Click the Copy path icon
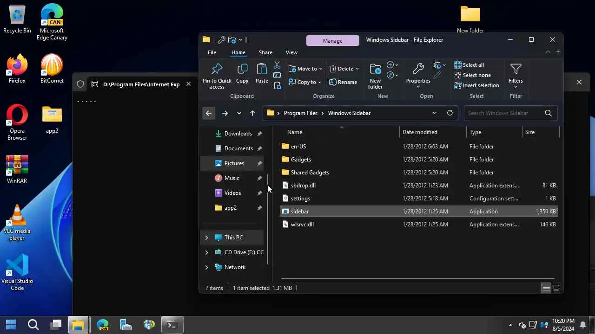The width and height of the screenshot is (595, 334). pyautogui.click(x=277, y=75)
